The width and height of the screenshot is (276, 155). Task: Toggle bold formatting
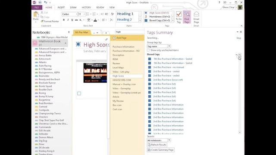click(64, 20)
